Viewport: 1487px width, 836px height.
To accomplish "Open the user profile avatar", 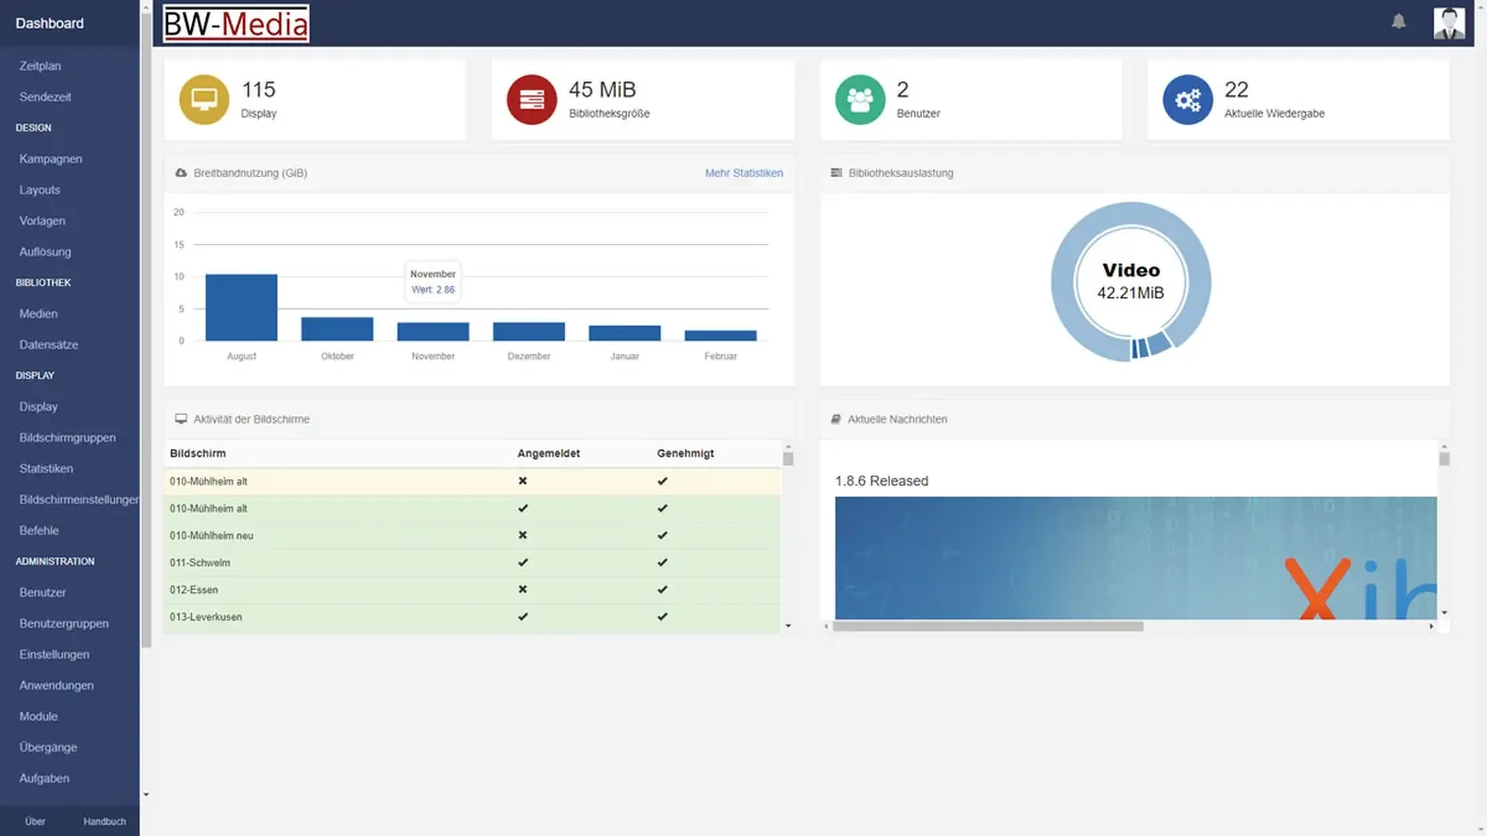I will click(x=1449, y=23).
